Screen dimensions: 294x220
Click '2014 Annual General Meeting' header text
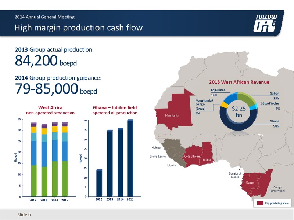tap(44, 17)
